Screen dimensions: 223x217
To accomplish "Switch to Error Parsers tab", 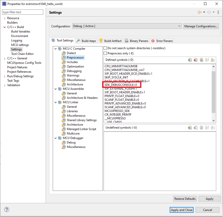I will pyautogui.click(x=162, y=41).
